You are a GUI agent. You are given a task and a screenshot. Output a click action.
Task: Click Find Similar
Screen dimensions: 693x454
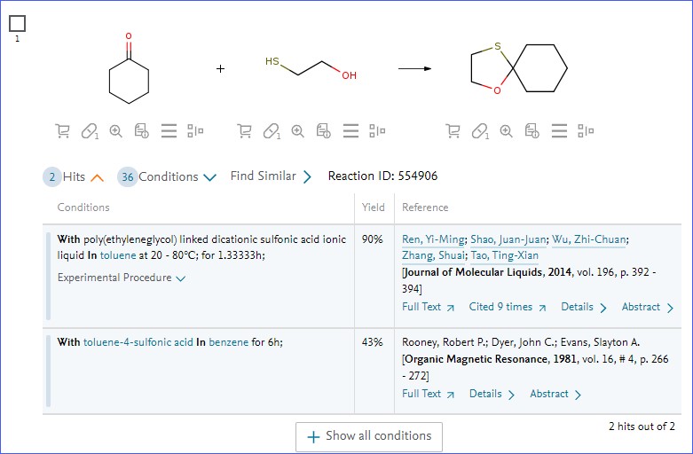point(271,176)
